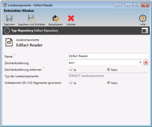
Task: Select Ja for Zeichenkodierung erkennen
Action: 71,69
